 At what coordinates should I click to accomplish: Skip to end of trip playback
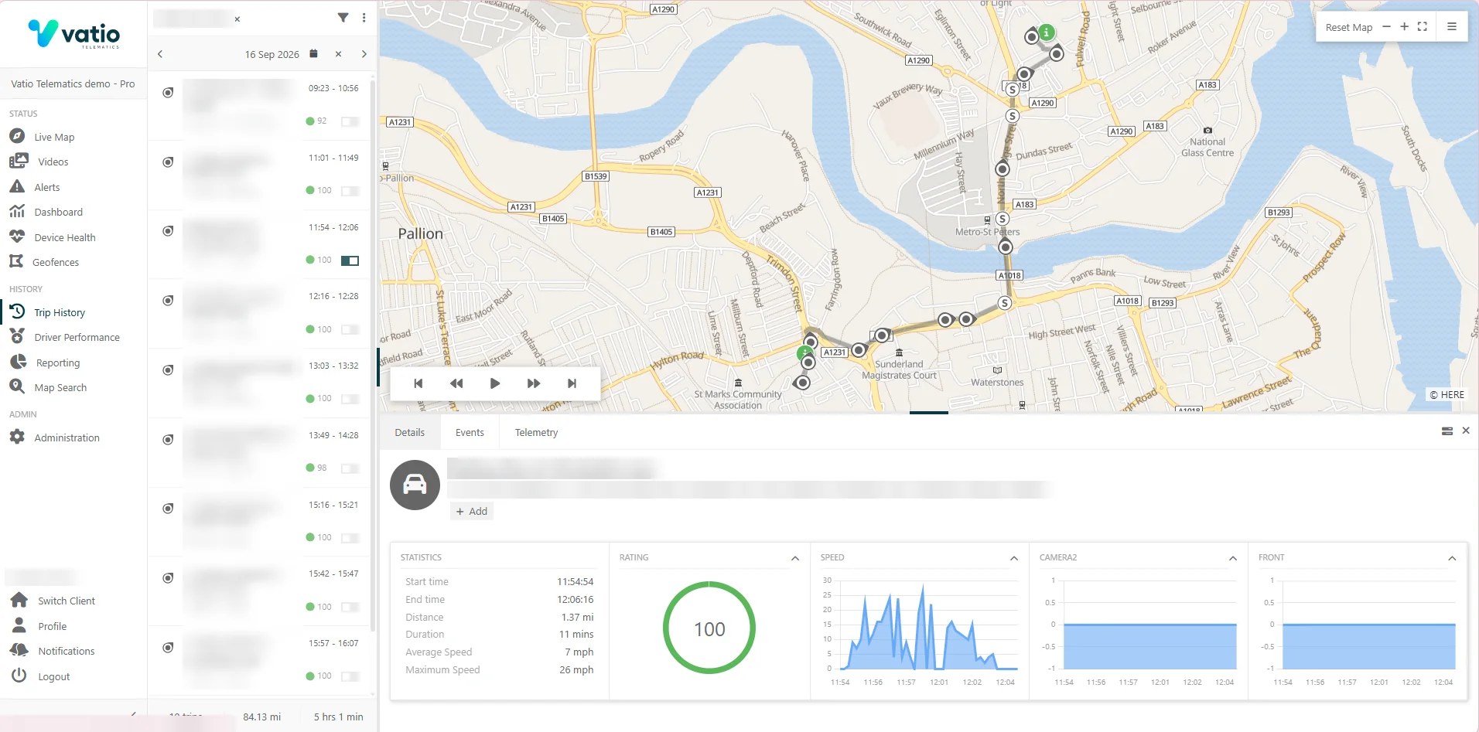coord(572,383)
